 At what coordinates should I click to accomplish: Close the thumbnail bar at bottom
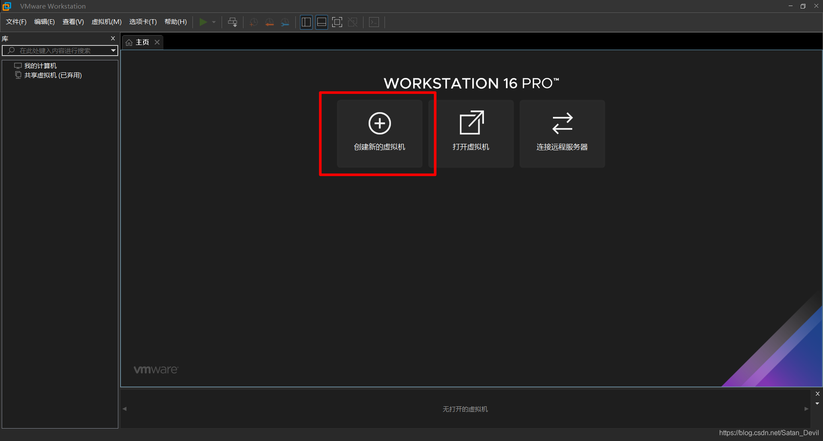[817, 394]
